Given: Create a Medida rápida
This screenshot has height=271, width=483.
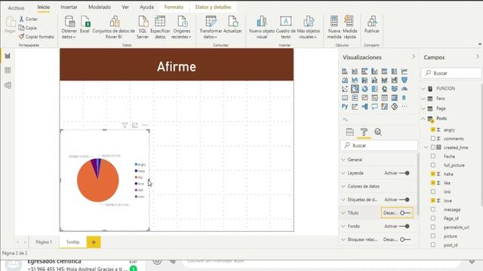Looking at the screenshot, I should click(349, 27).
